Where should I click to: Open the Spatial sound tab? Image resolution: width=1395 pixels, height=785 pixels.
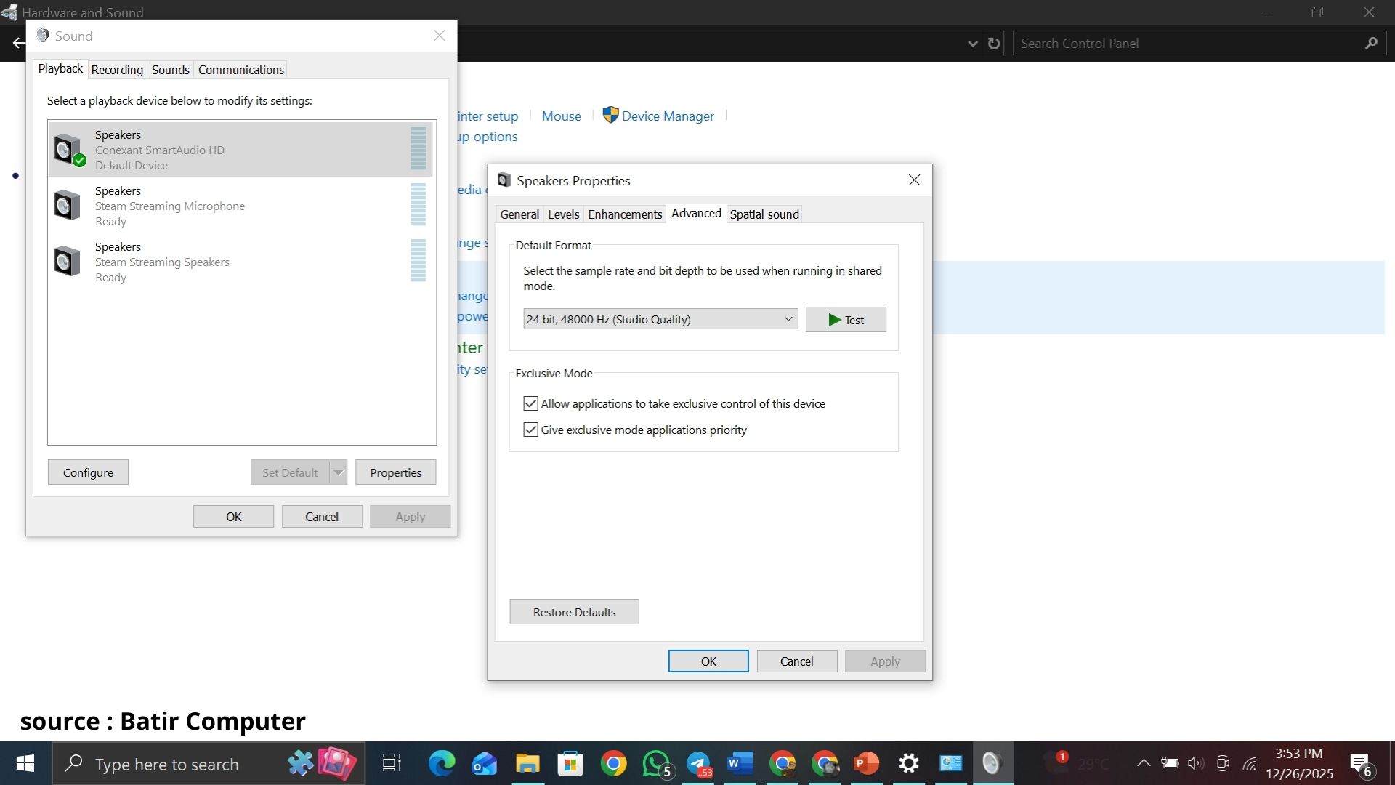pos(764,214)
